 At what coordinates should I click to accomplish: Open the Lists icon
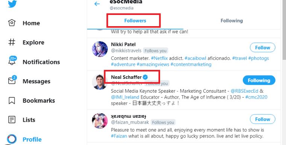(x=12, y=120)
